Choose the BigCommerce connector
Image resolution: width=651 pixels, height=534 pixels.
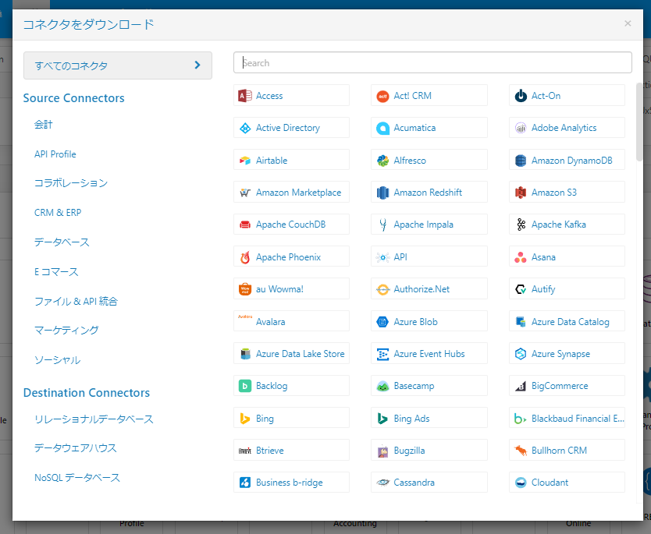[x=567, y=386]
